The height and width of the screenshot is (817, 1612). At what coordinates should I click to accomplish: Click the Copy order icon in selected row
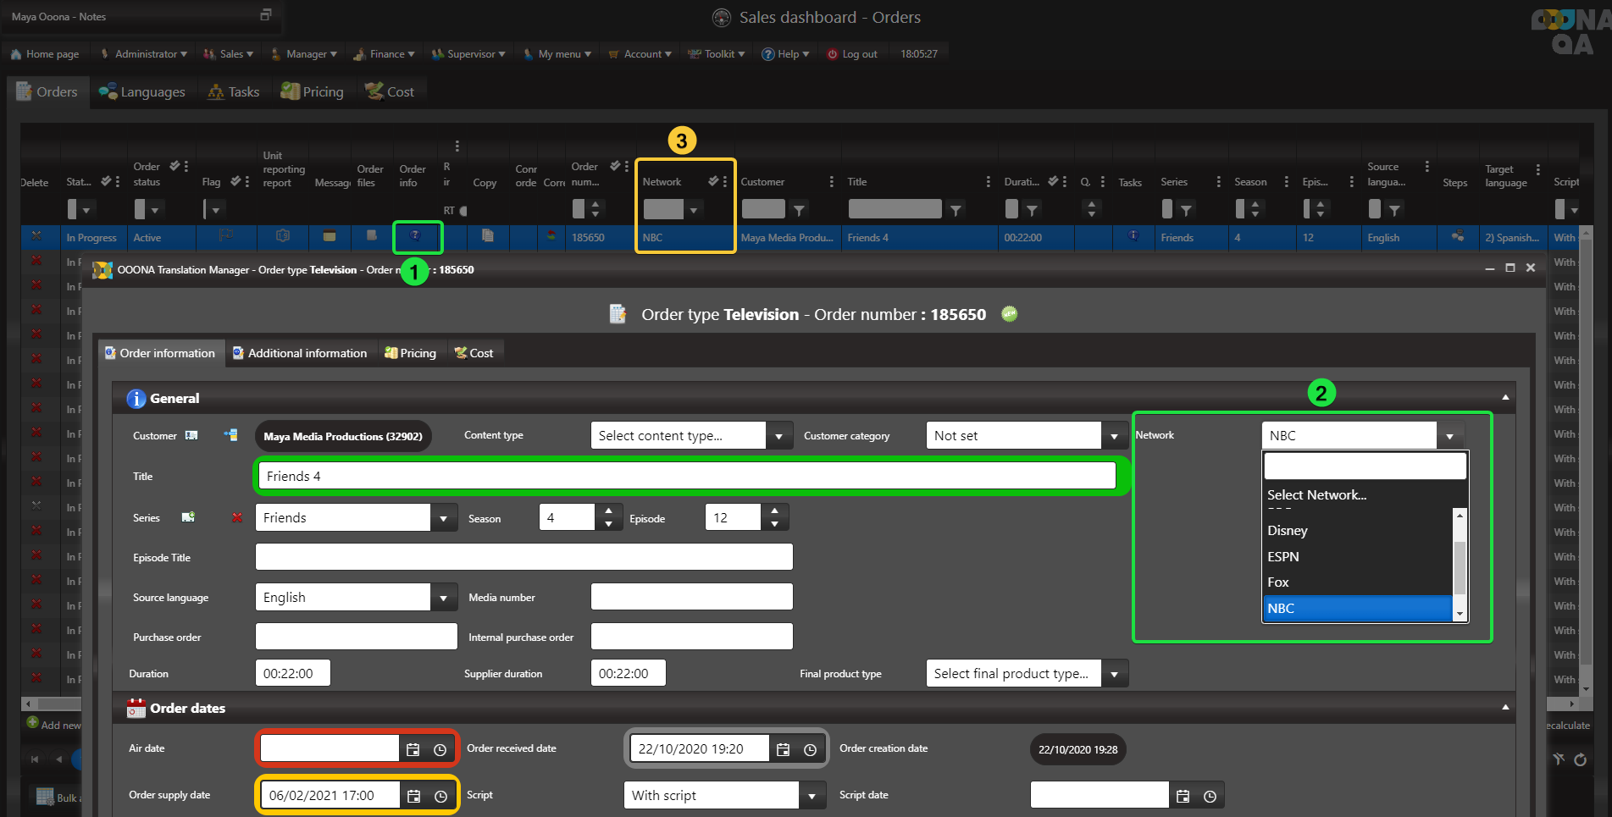click(x=487, y=236)
